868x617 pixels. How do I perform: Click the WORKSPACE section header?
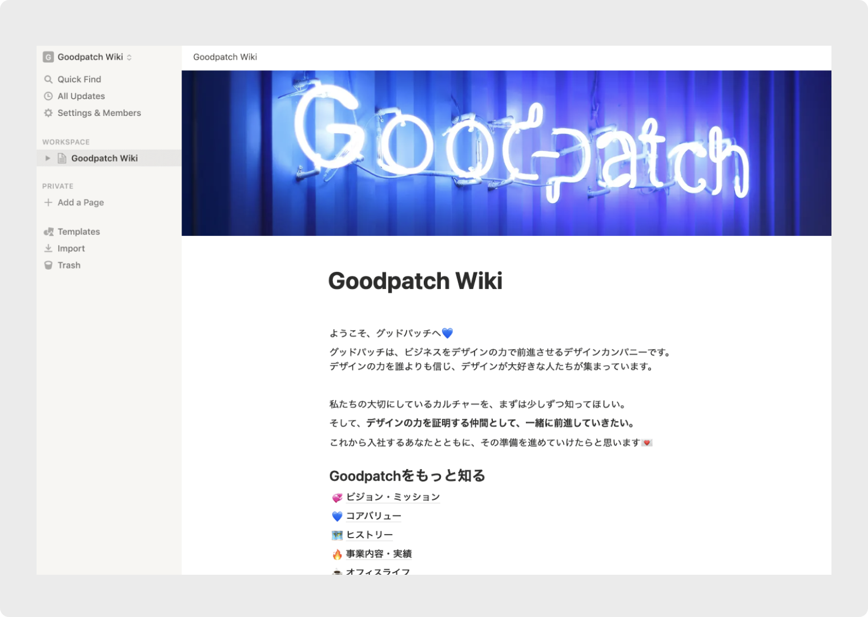coord(66,142)
